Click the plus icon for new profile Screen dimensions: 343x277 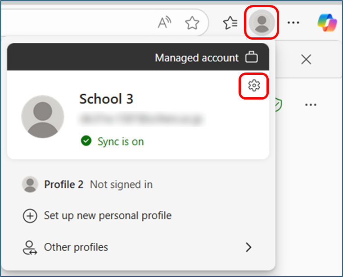click(30, 216)
